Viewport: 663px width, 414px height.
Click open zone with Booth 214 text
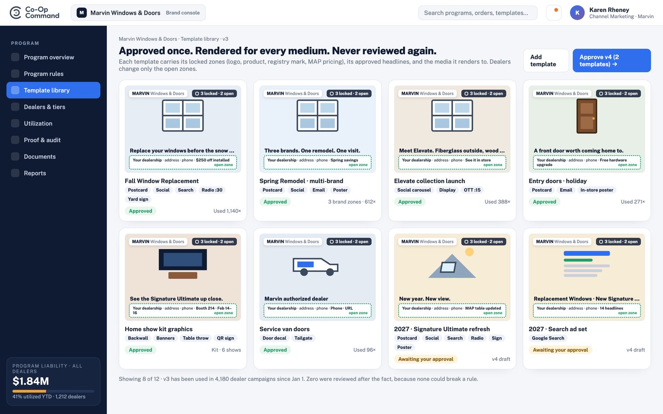(x=183, y=310)
